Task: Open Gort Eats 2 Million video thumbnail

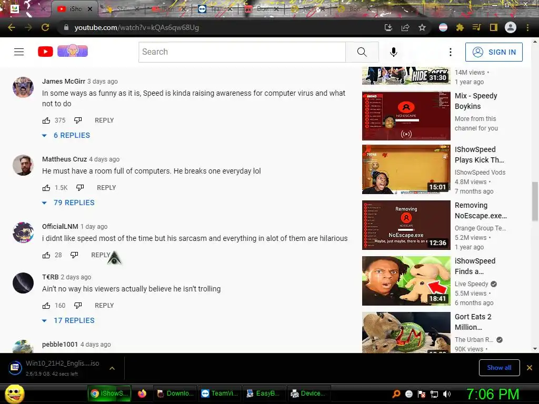Action: tap(406, 332)
